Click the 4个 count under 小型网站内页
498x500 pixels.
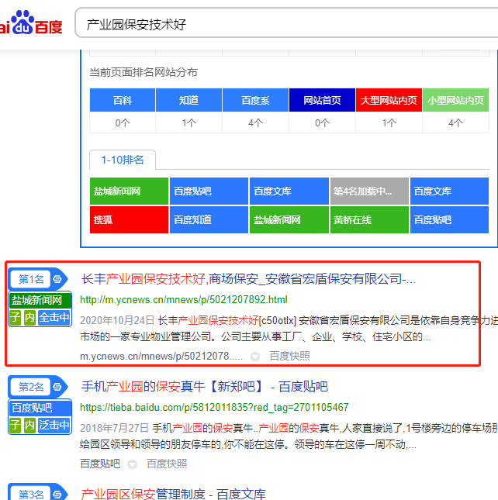tap(455, 122)
